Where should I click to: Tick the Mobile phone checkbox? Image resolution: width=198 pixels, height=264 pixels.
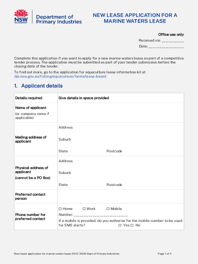pyautogui.click(x=108, y=209)
